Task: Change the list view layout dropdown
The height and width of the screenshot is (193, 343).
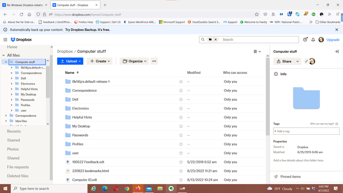Action: (x=257, y=51)
